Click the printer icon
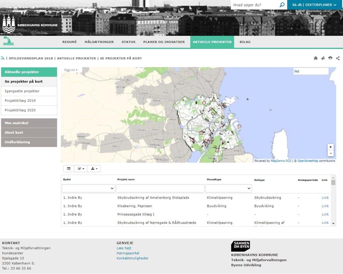The height and width of the screenshot is (274, 343). click(330, 58)
